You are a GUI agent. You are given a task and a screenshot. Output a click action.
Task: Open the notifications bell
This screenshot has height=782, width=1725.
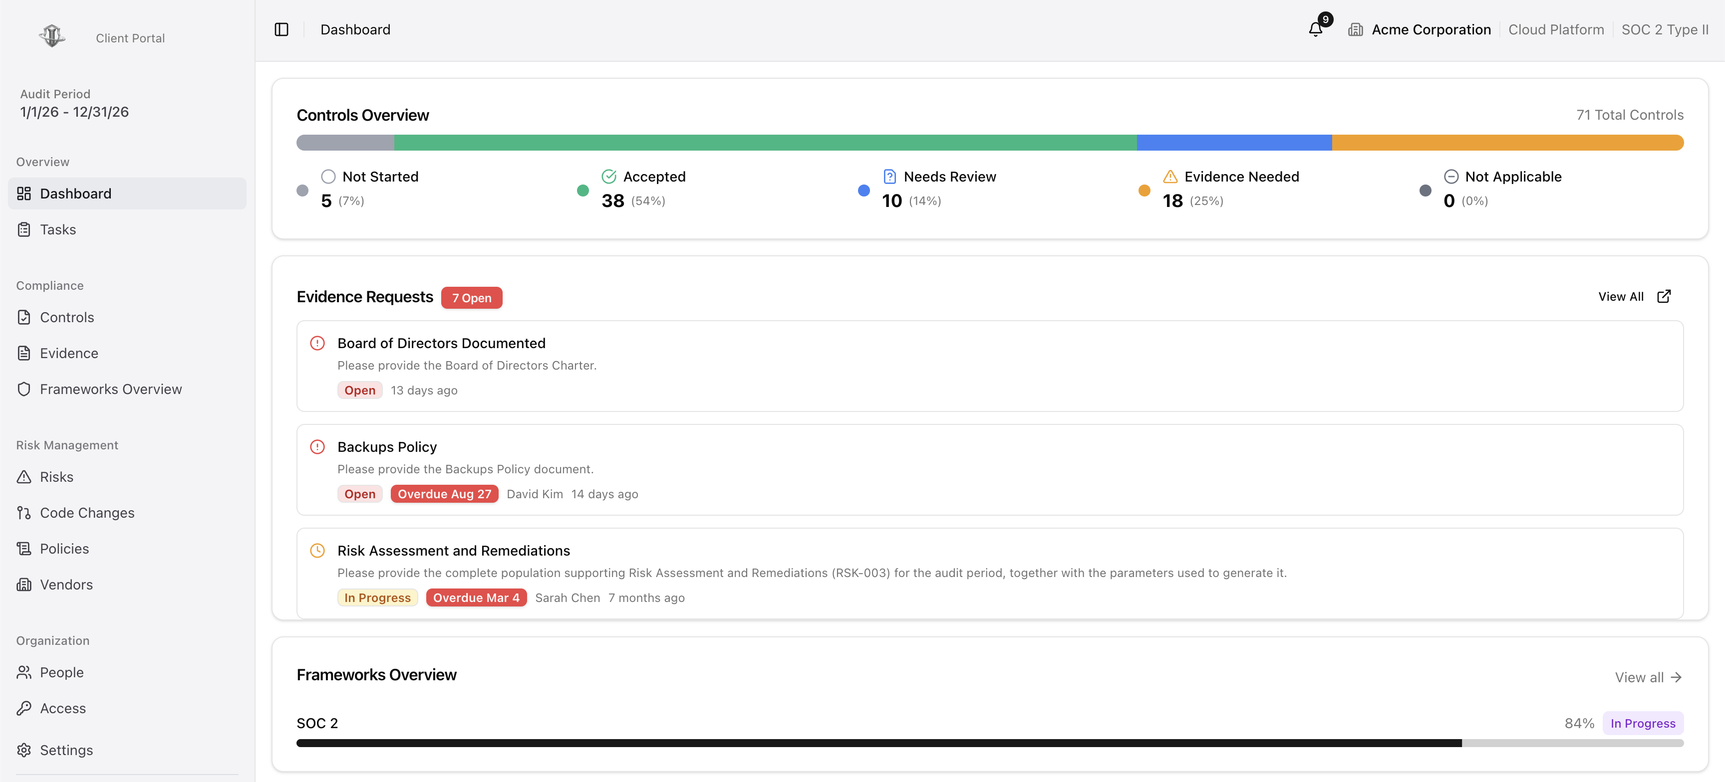pos(1315,29)
